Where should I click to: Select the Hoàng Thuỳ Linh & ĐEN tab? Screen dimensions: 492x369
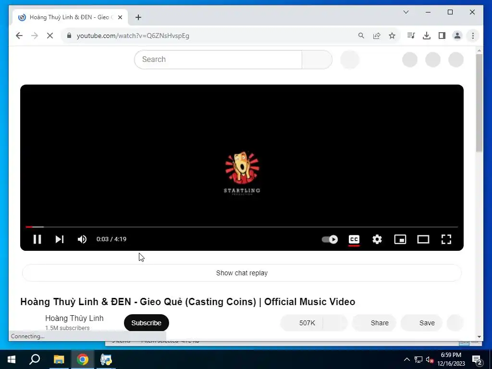click(70, 17)
